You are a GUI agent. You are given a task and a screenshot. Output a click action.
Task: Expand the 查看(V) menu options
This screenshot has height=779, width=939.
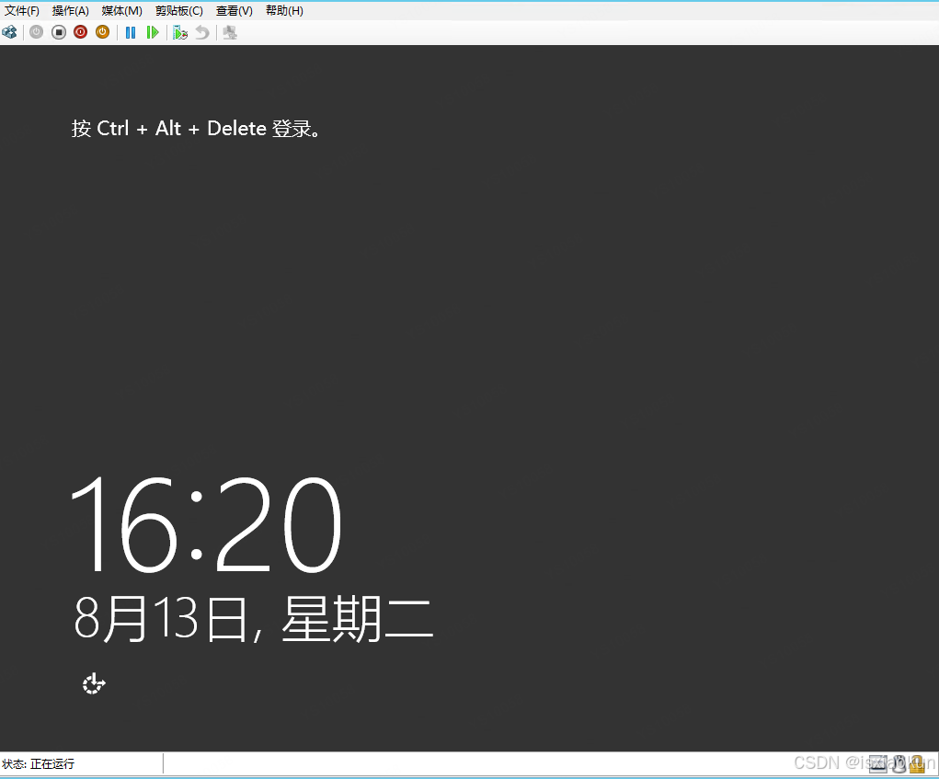[x=234, y=10]
